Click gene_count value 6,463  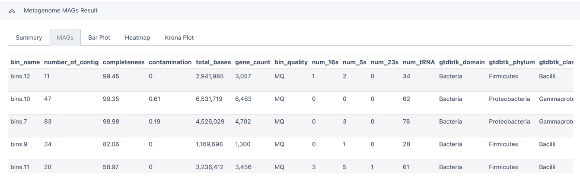tap(243, 99)
